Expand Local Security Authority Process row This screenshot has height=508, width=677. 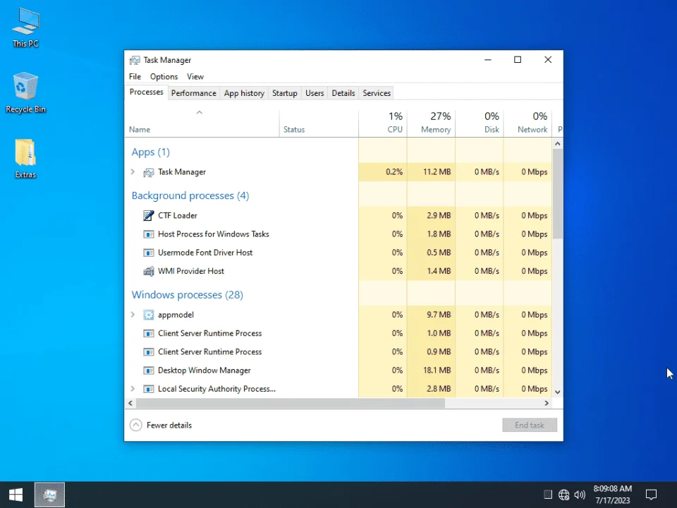[x=133, y=389]
